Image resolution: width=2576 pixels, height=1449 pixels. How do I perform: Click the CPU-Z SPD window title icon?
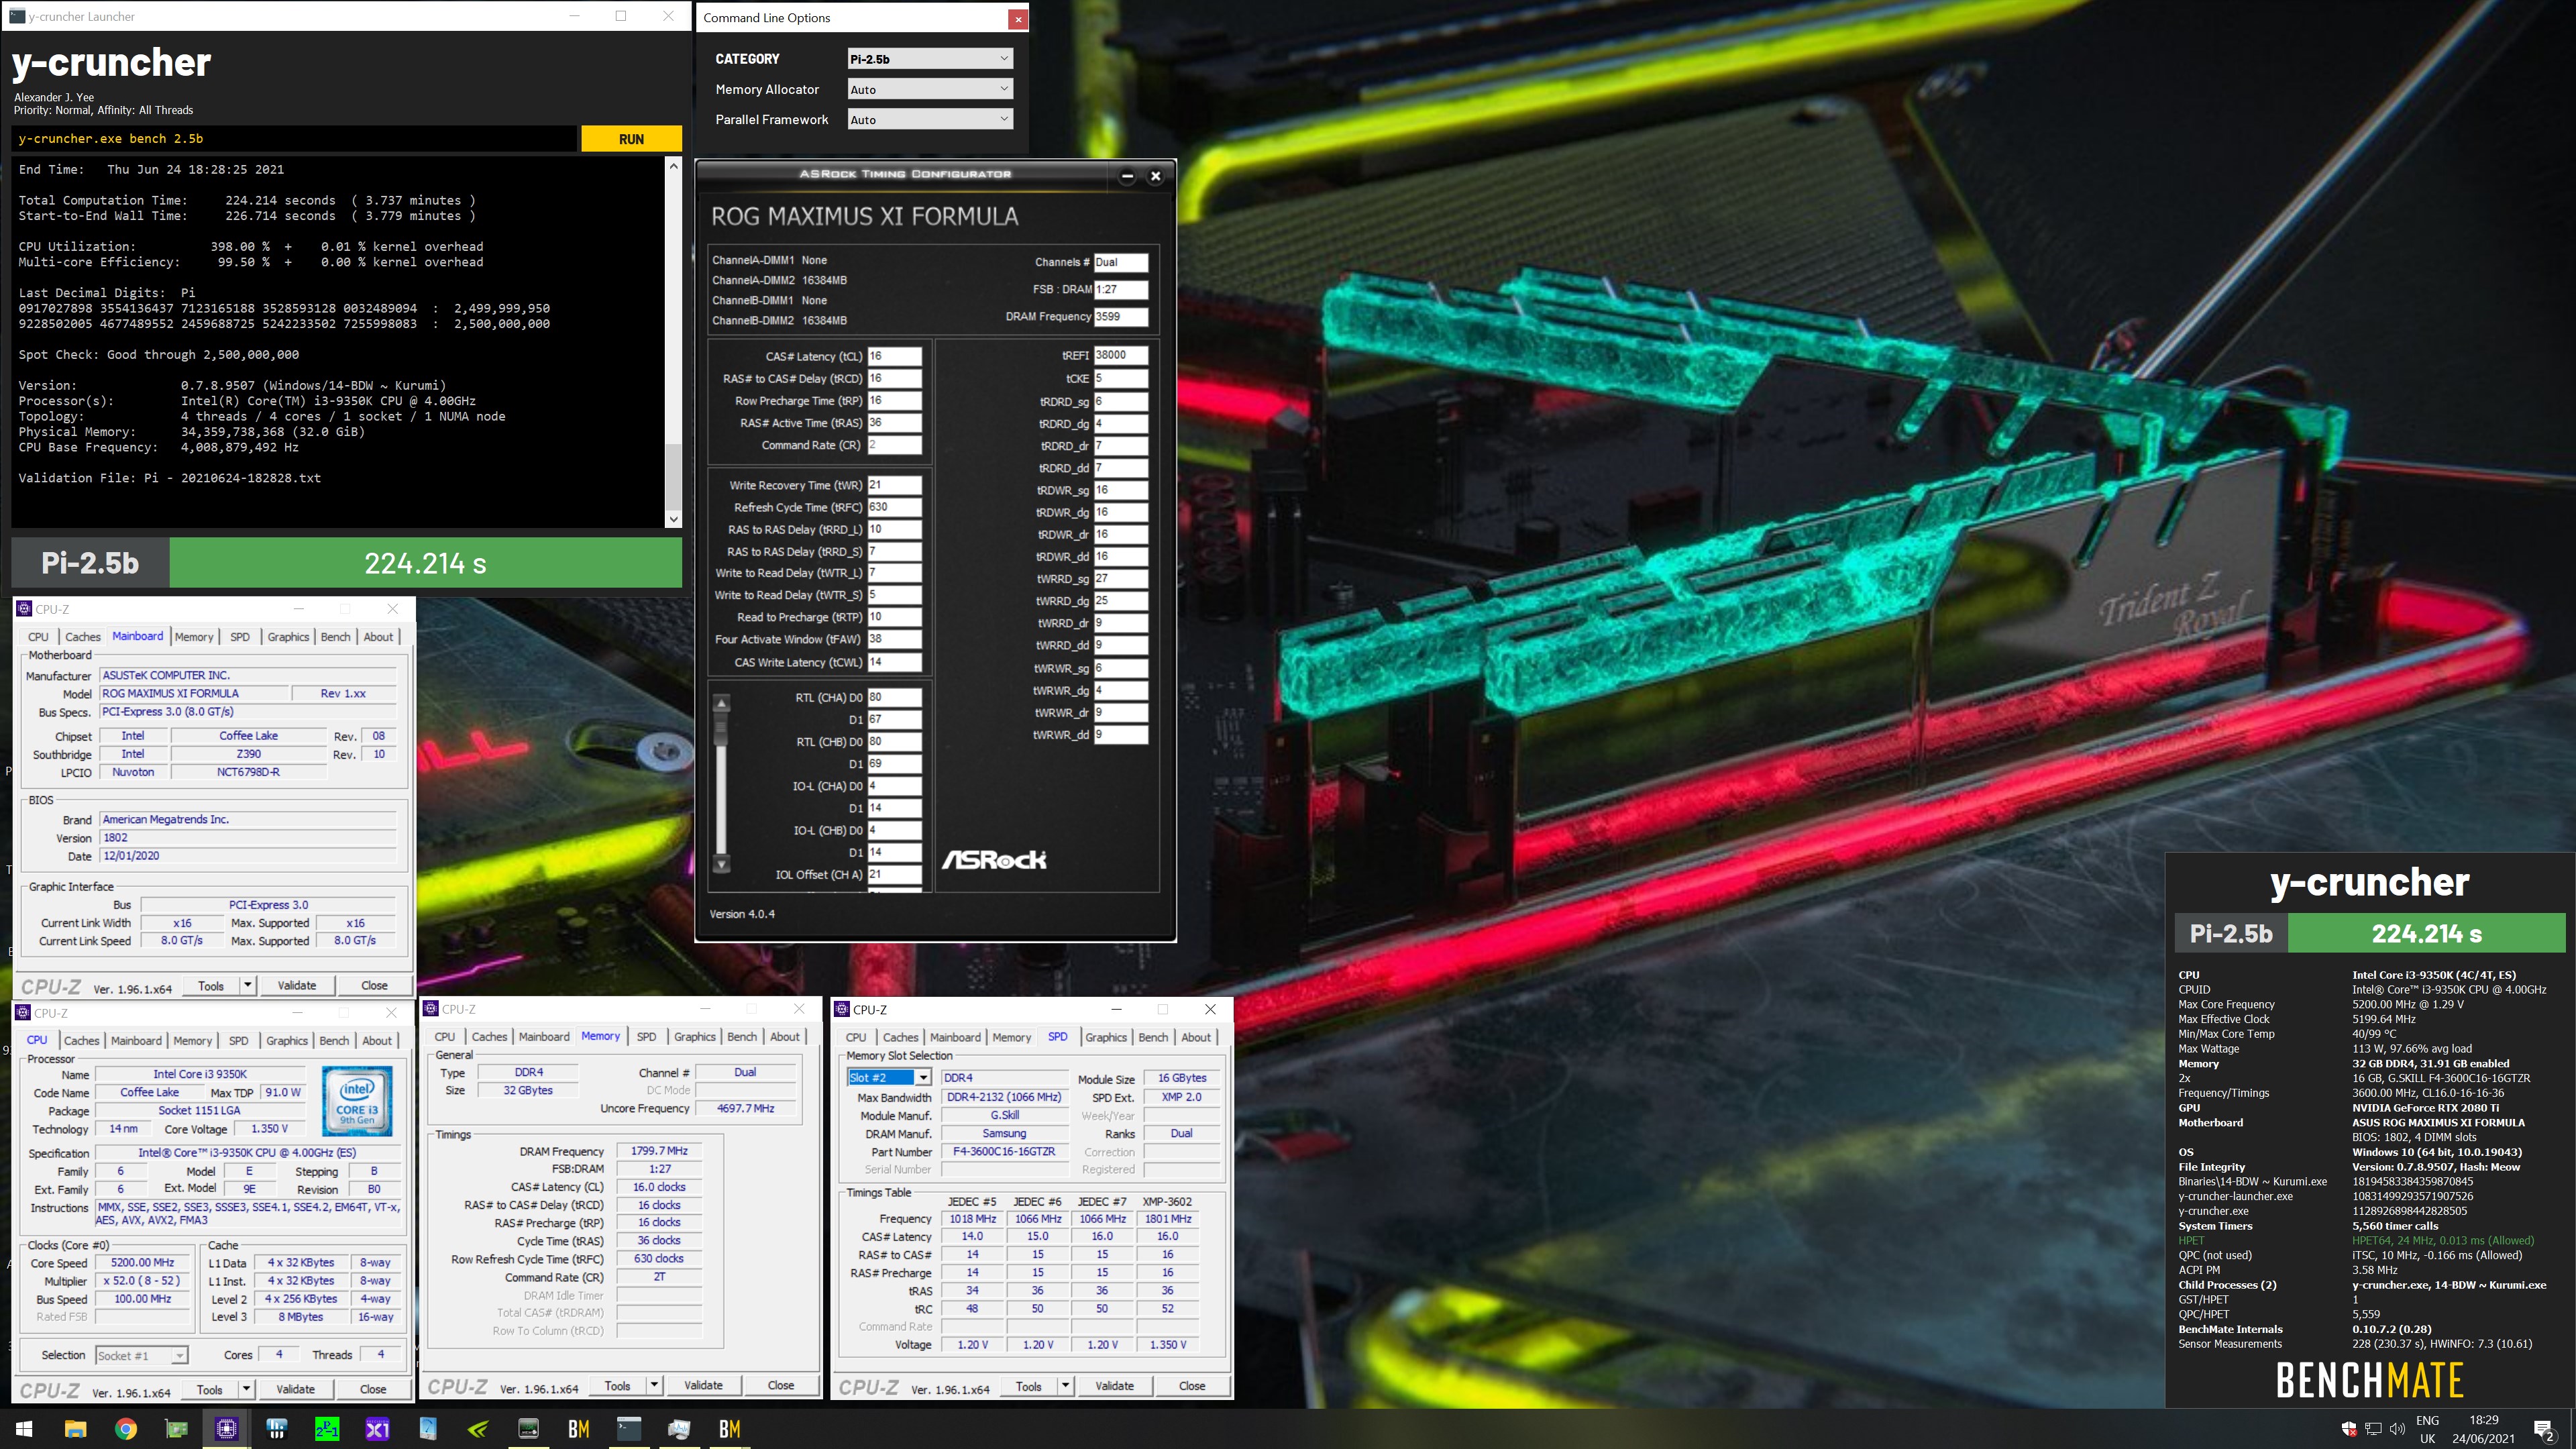tap(842, 1009)
